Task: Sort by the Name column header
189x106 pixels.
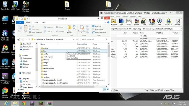Action: [x=43, y=44]
